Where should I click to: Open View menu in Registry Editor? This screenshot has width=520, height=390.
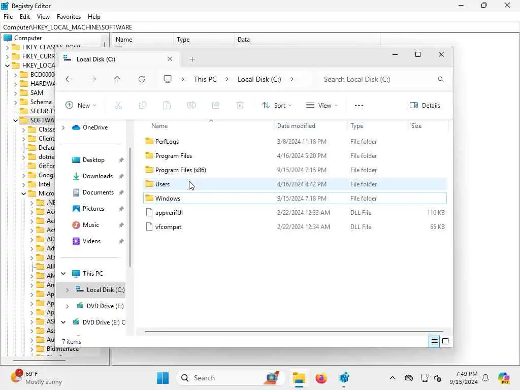[x=43, y=17]
